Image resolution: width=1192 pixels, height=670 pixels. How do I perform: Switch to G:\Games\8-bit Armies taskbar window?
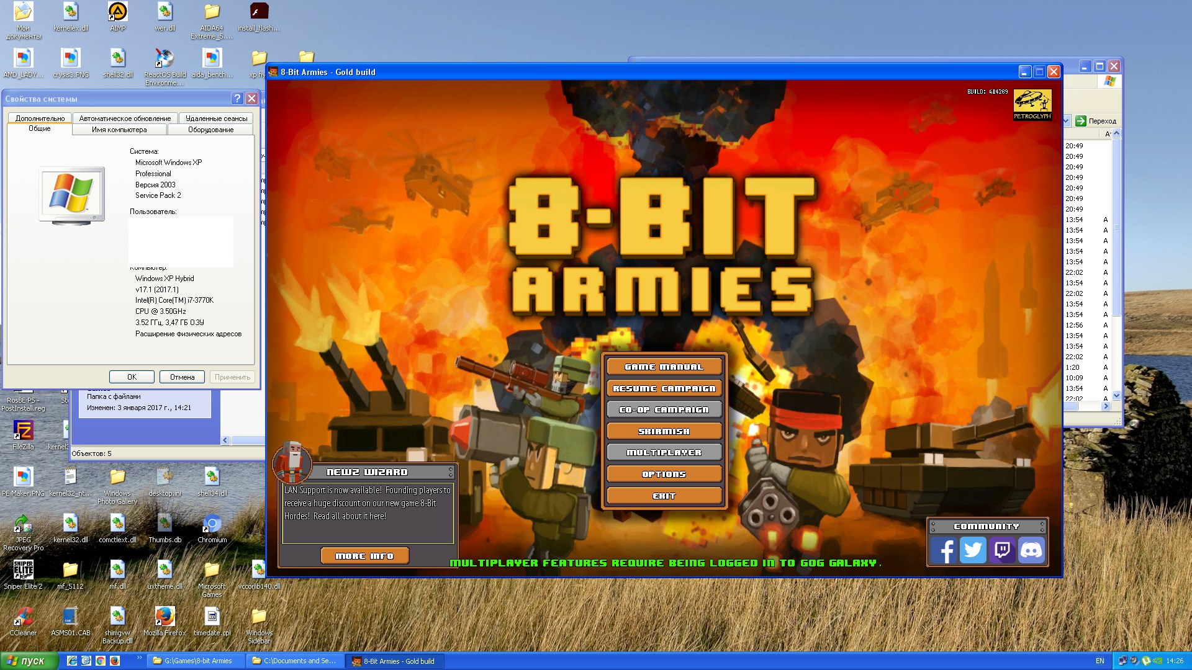pos(196,661)
